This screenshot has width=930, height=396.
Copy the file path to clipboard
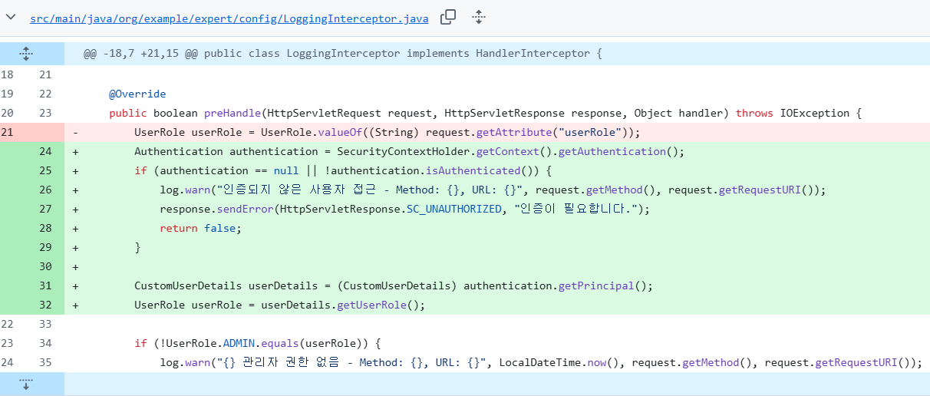click(x=448, y=17)
